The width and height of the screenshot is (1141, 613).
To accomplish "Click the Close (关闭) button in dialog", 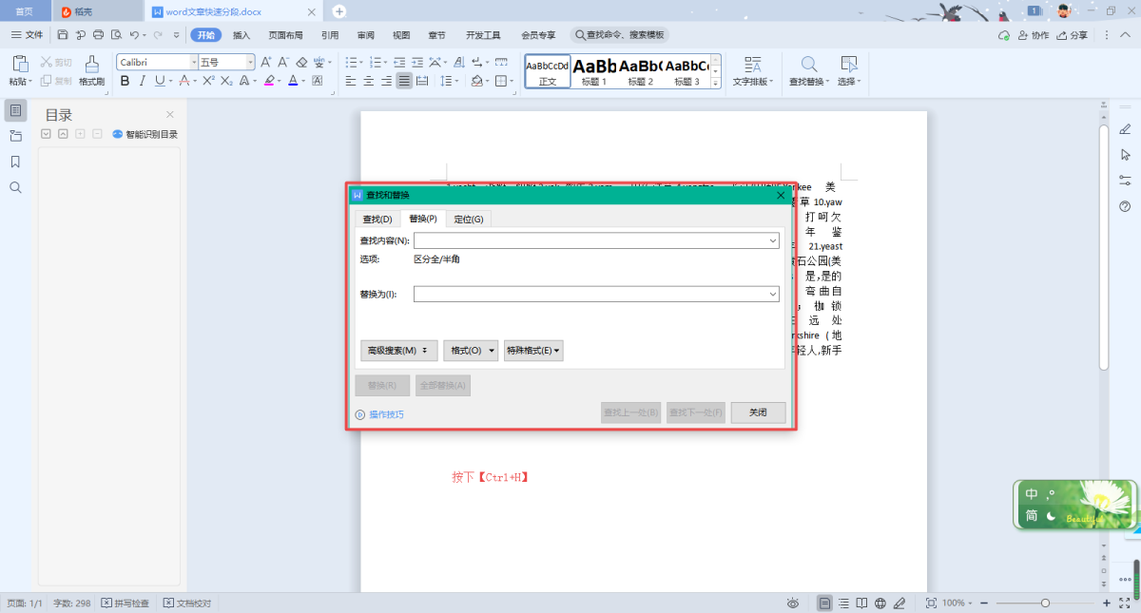I will click(x=758, y=412).
